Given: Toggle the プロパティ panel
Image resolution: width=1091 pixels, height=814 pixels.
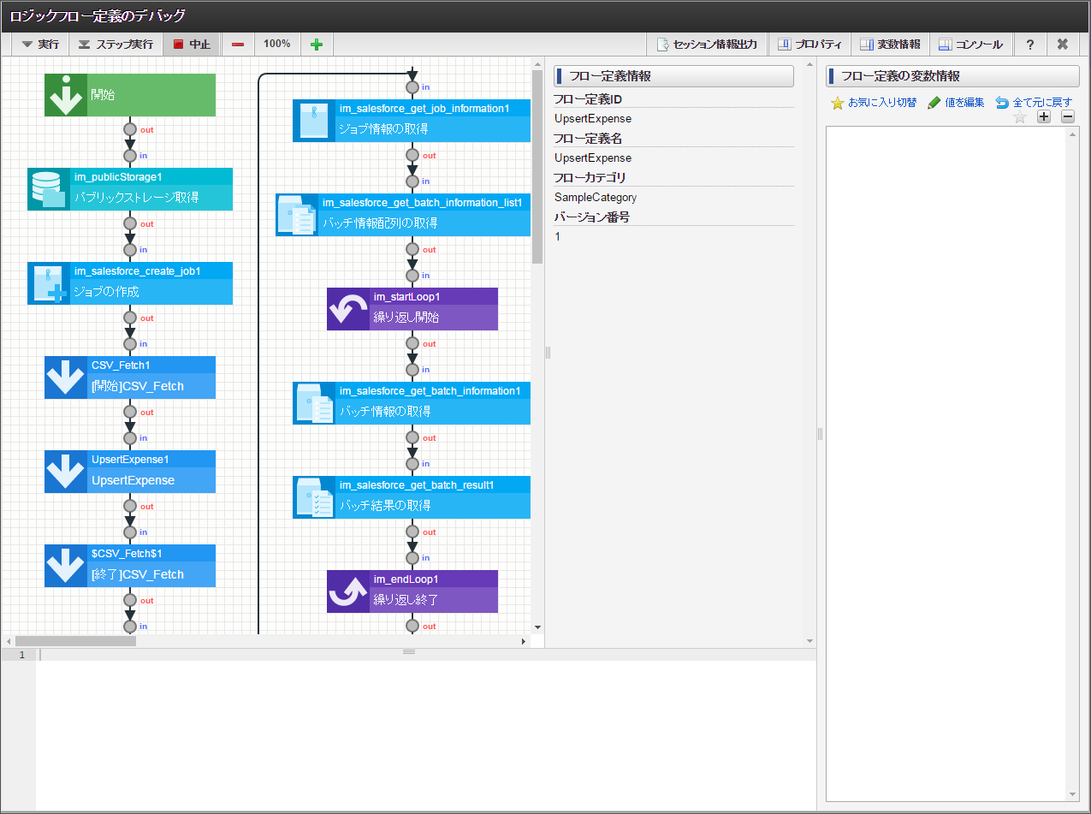Looking at the screenshot, I should (x=809, y=45).
